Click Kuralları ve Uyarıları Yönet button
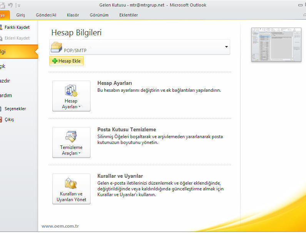 pos(71,189)
